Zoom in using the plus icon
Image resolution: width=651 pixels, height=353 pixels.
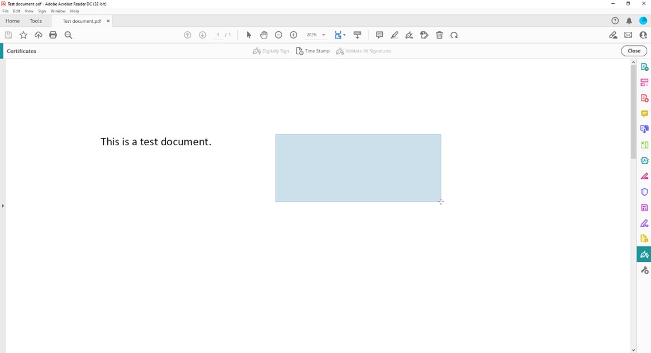click(293, 35)
